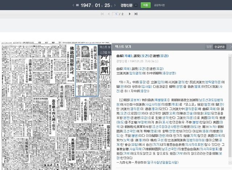The image size is (232, 170).
Task: Click the text panel vertical scrollbar track
Action: pyautogui.click(x=230, y=109)
